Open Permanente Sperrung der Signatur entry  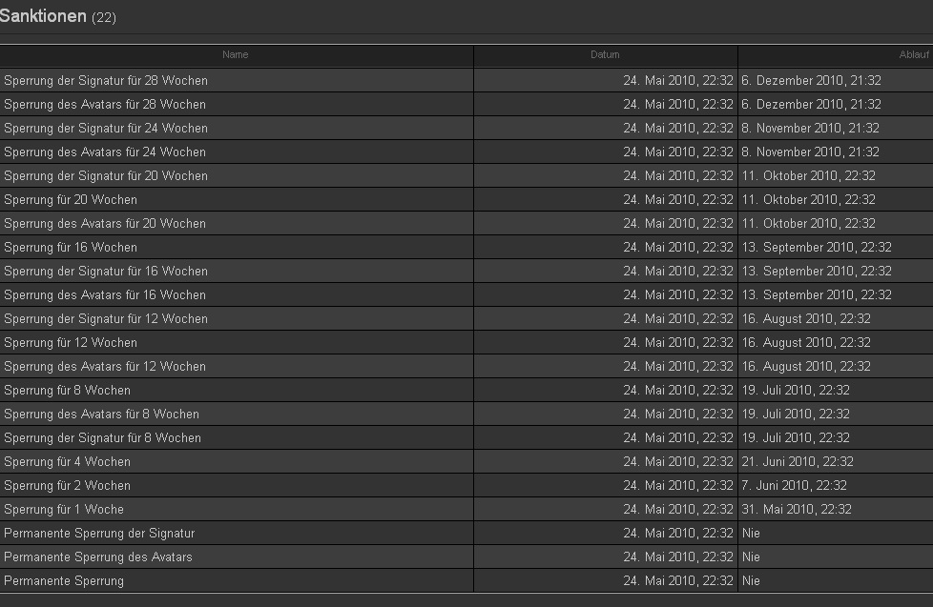click(99, 534)
